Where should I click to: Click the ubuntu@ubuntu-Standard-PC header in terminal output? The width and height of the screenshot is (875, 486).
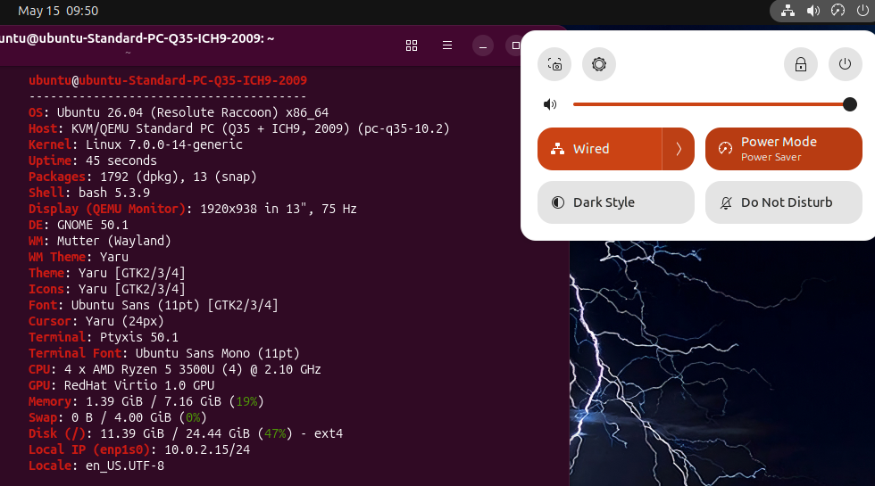[168, 80]
